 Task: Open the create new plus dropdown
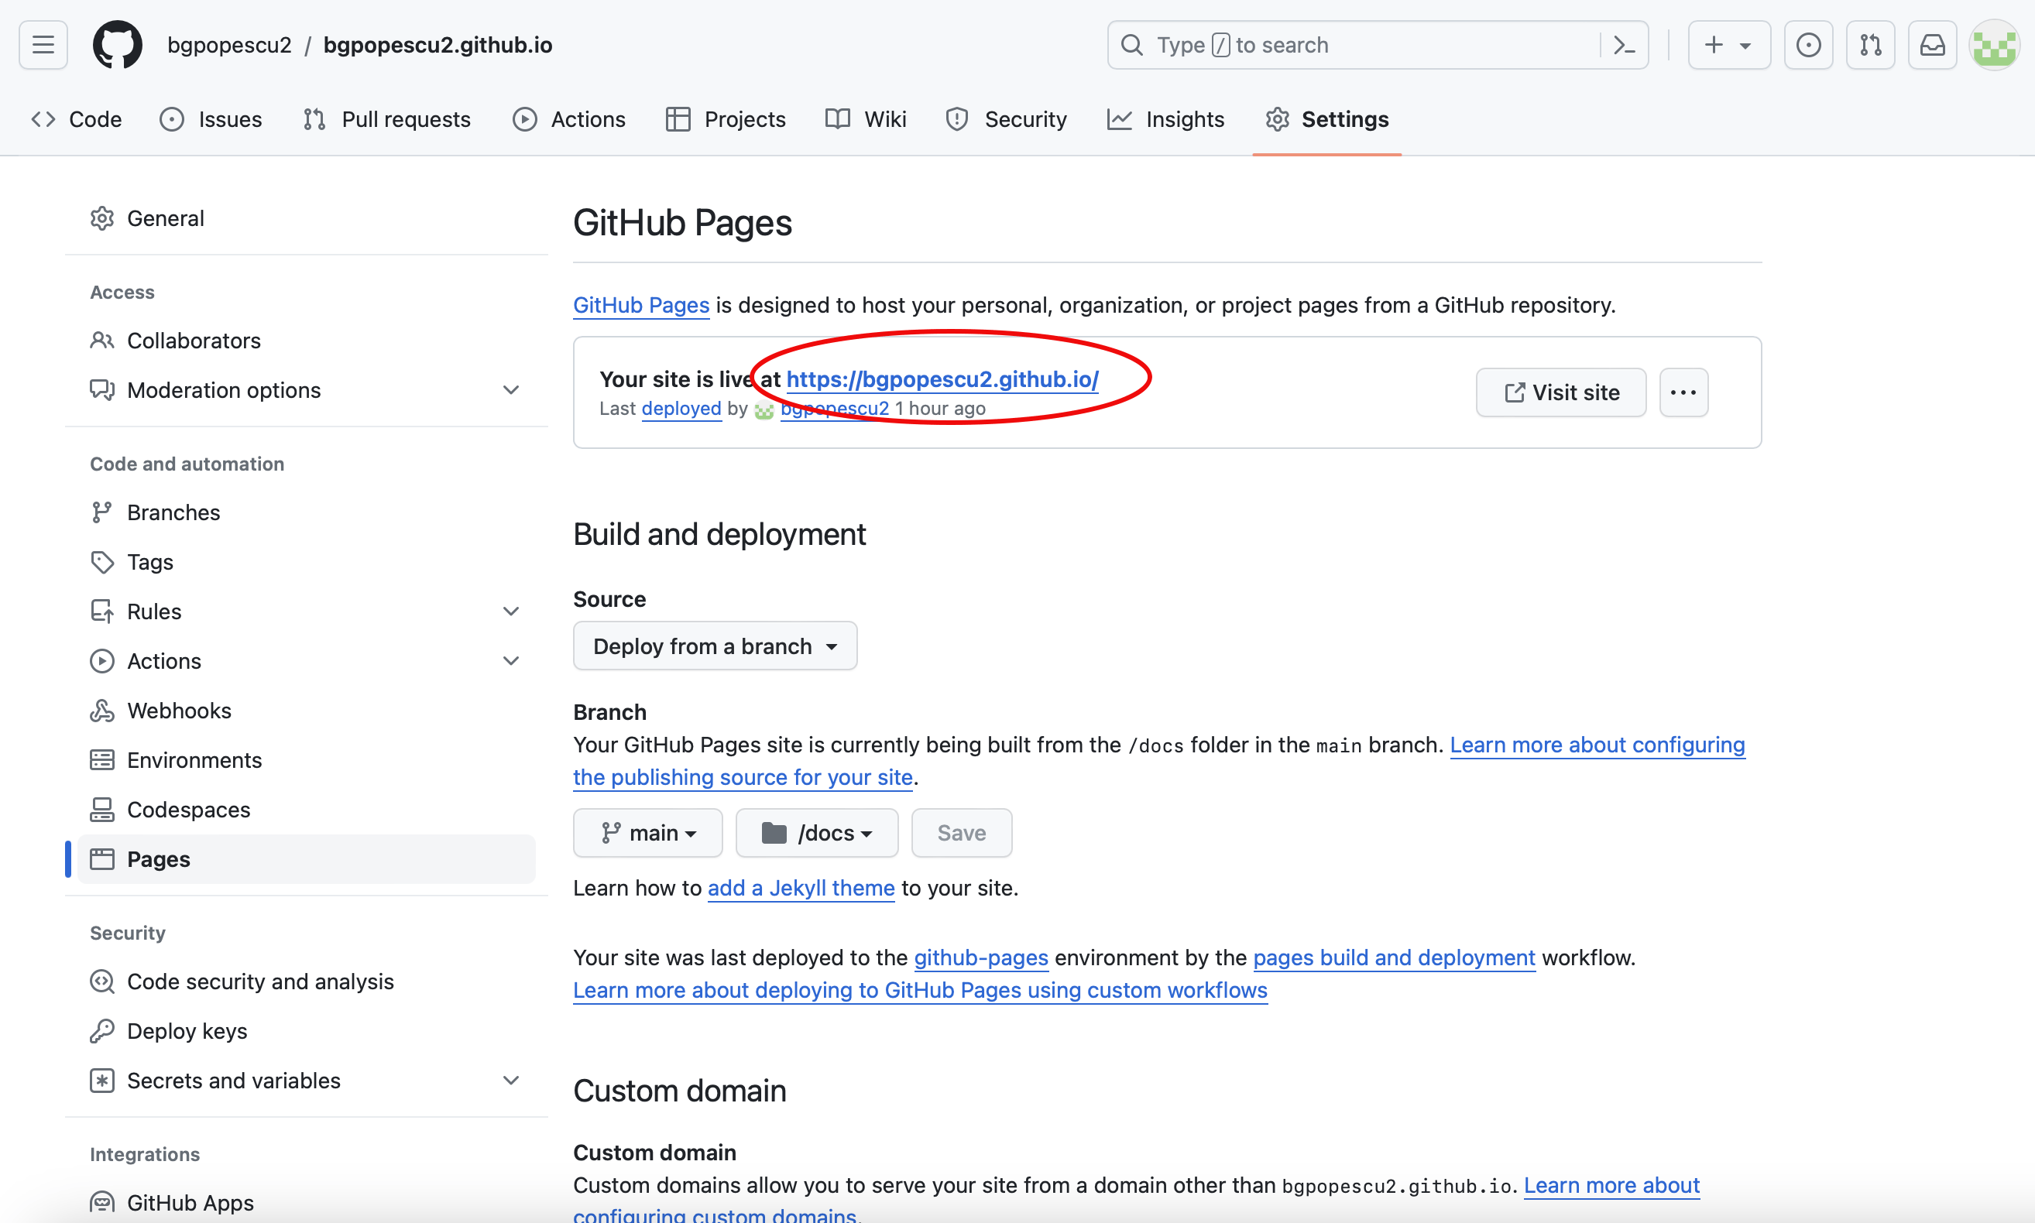click(x=1728, y=44)
